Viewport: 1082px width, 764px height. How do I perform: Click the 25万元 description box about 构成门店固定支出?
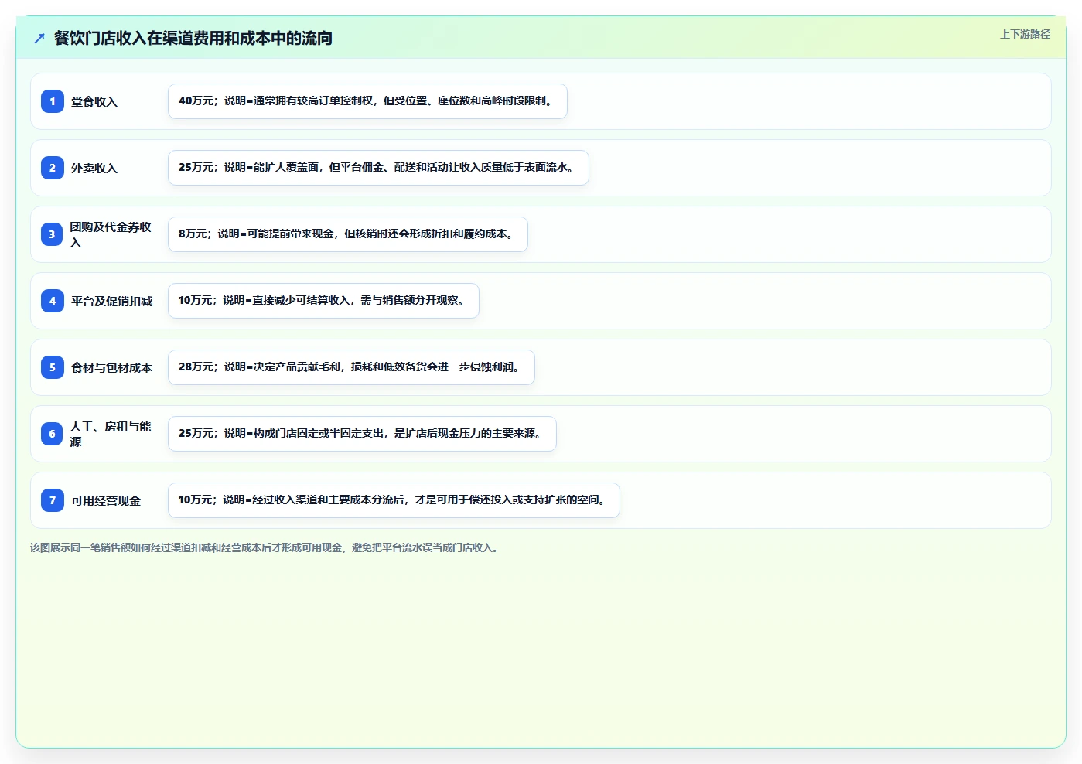point(362,434)
